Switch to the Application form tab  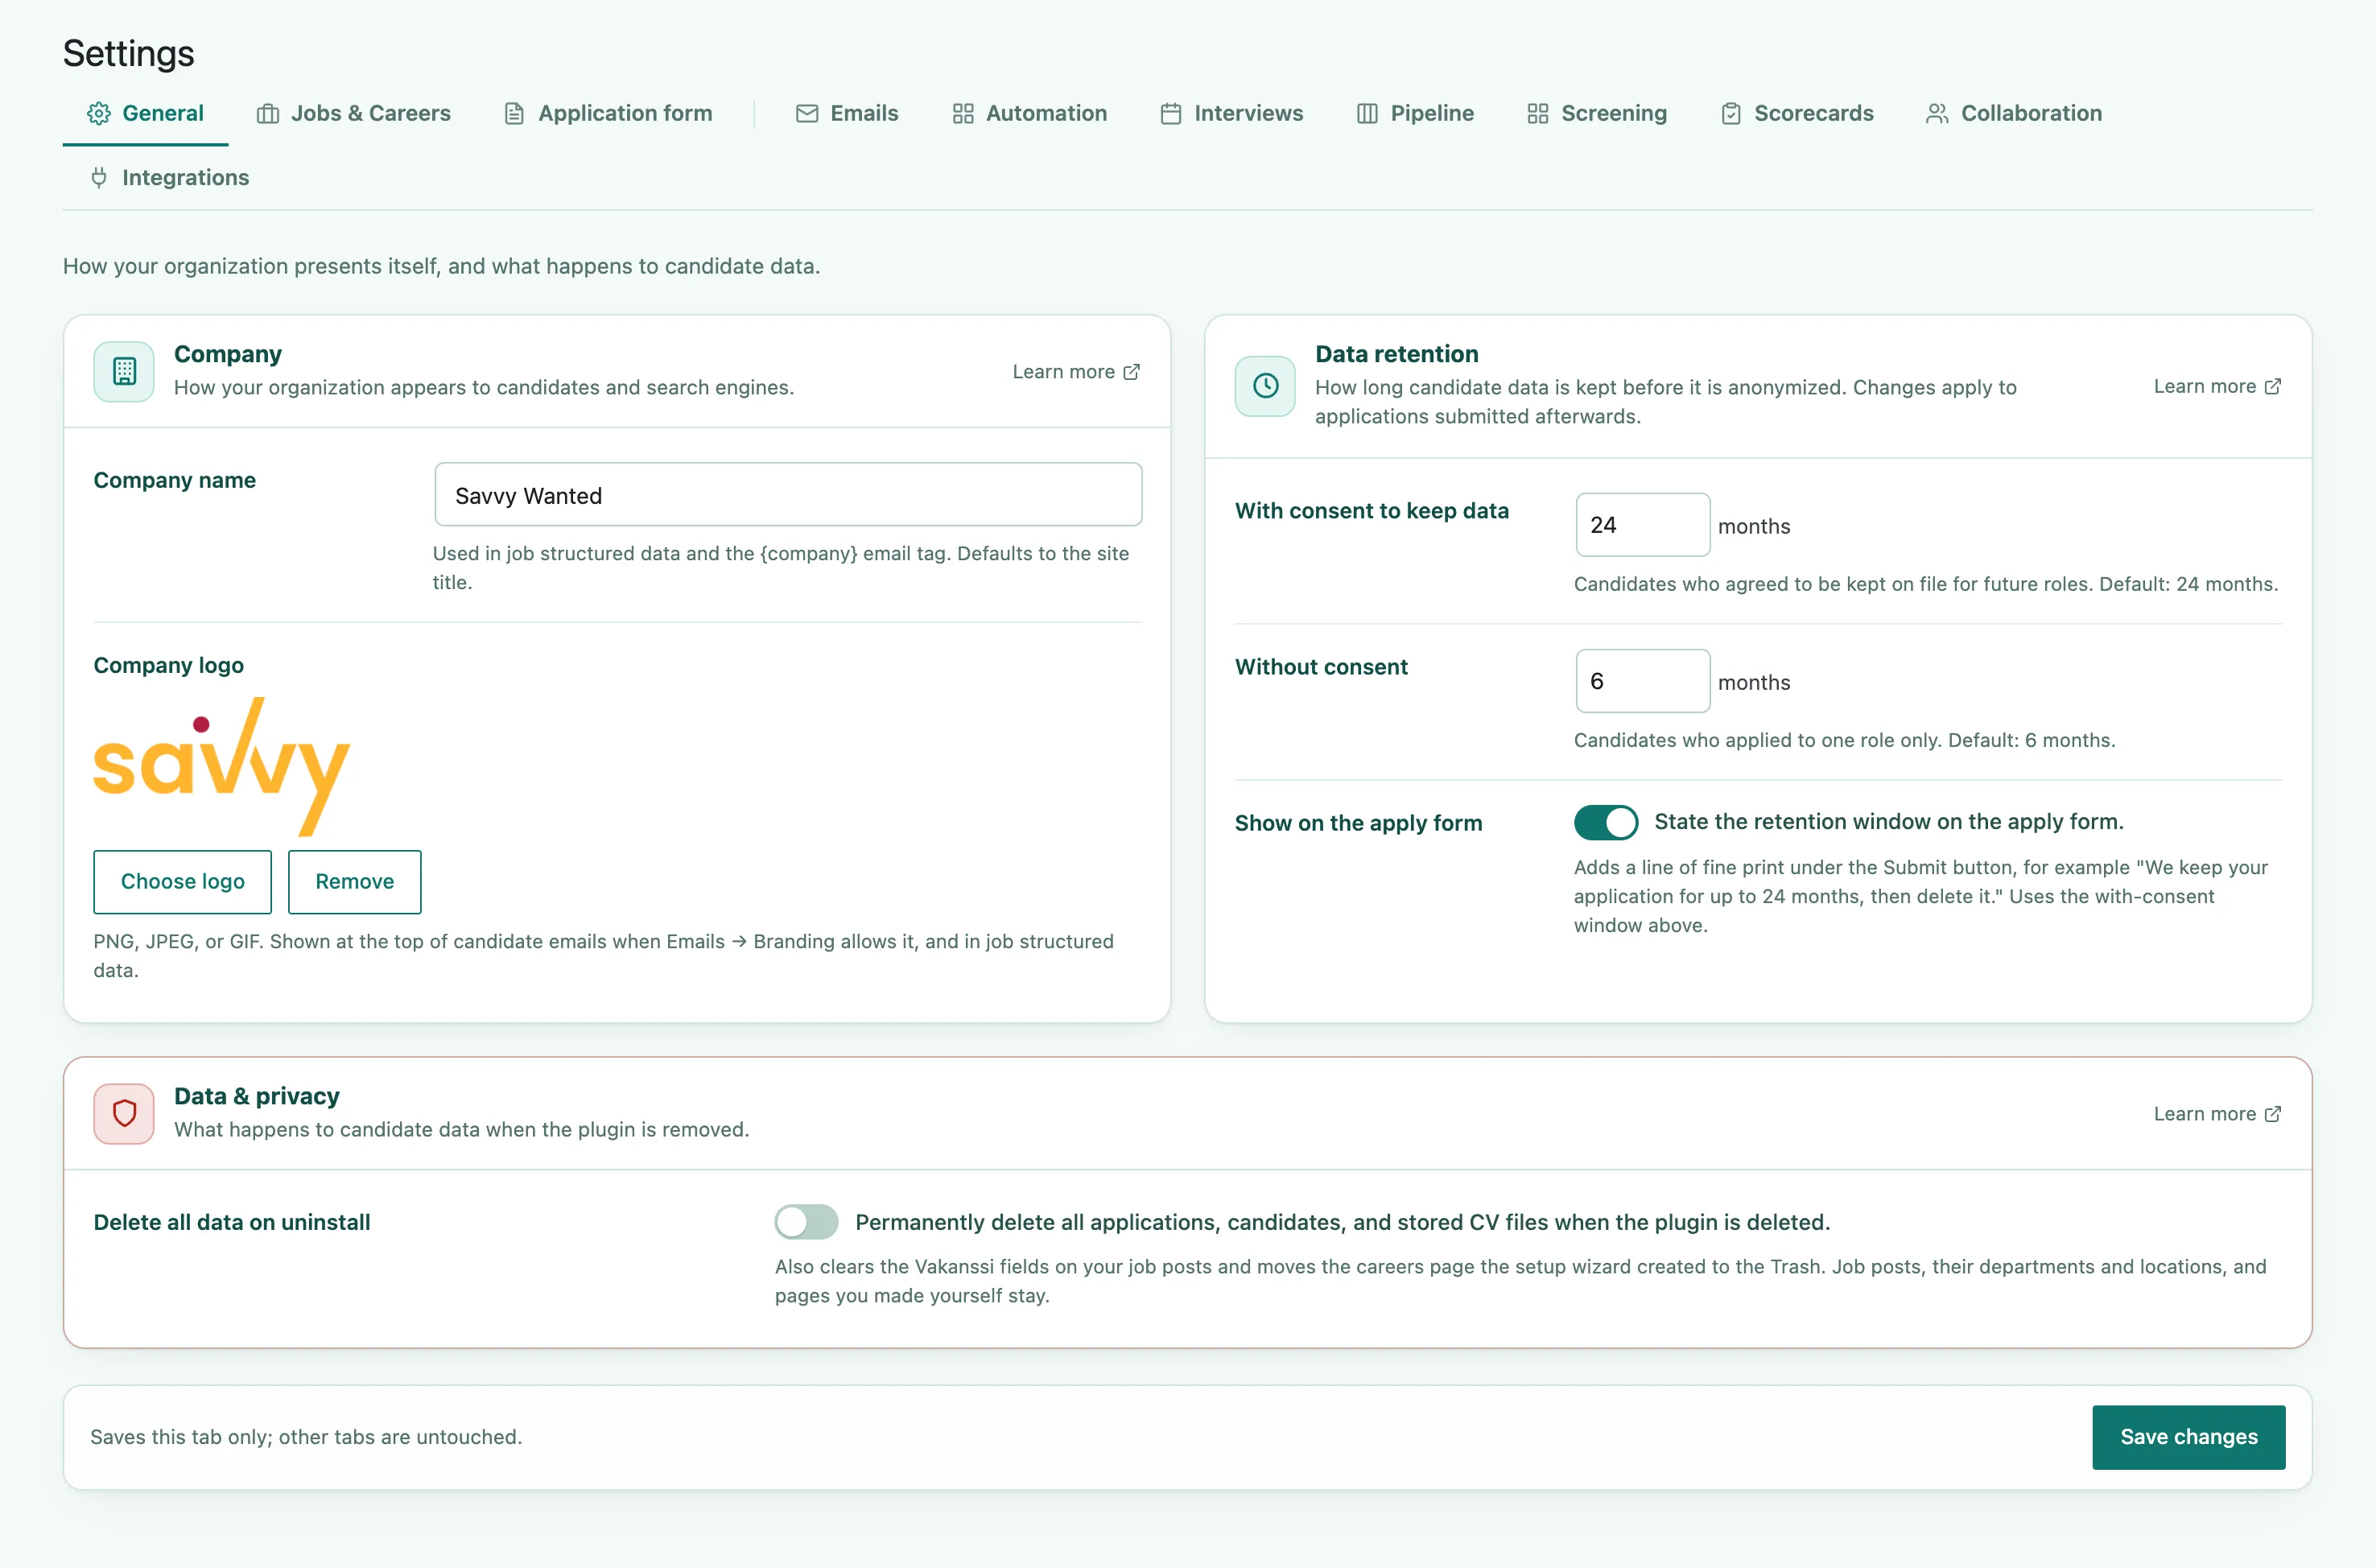[609, 113]
